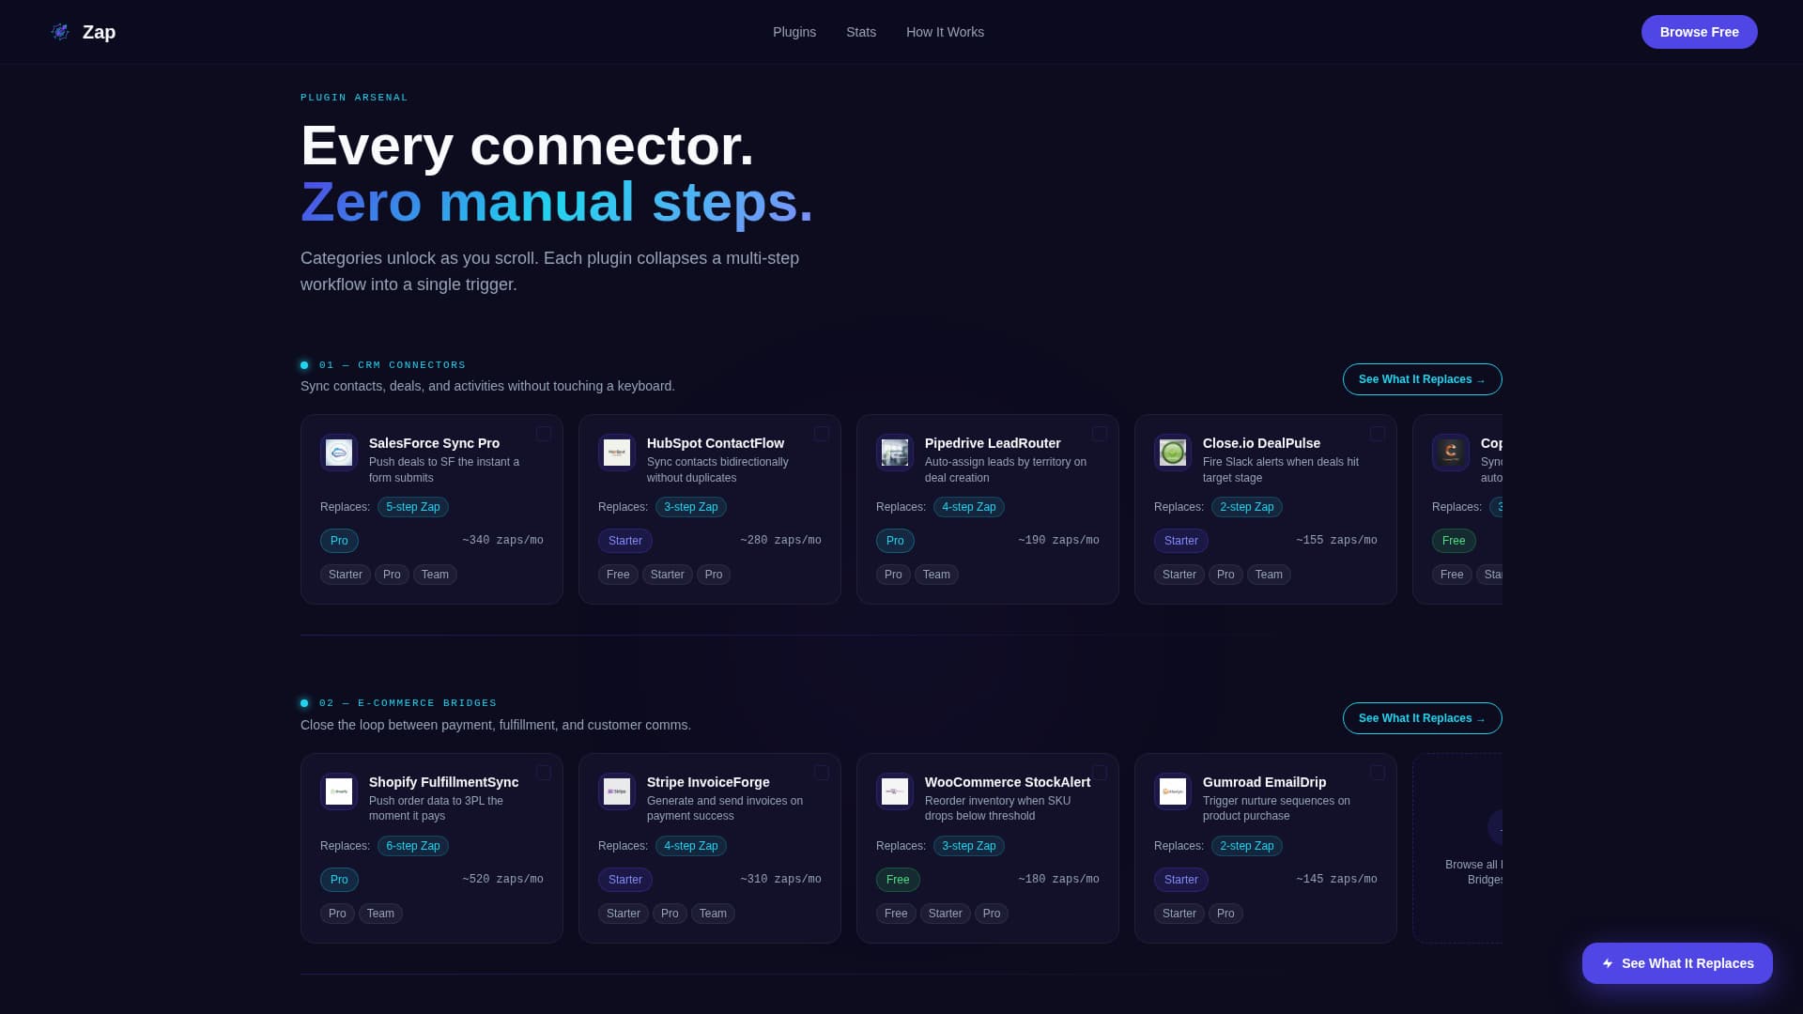The width and height of the screenshot is (1803, 1014).
Task: Open the Shopify FulfillmentSync plugin icon
Action: pos(339,791)
